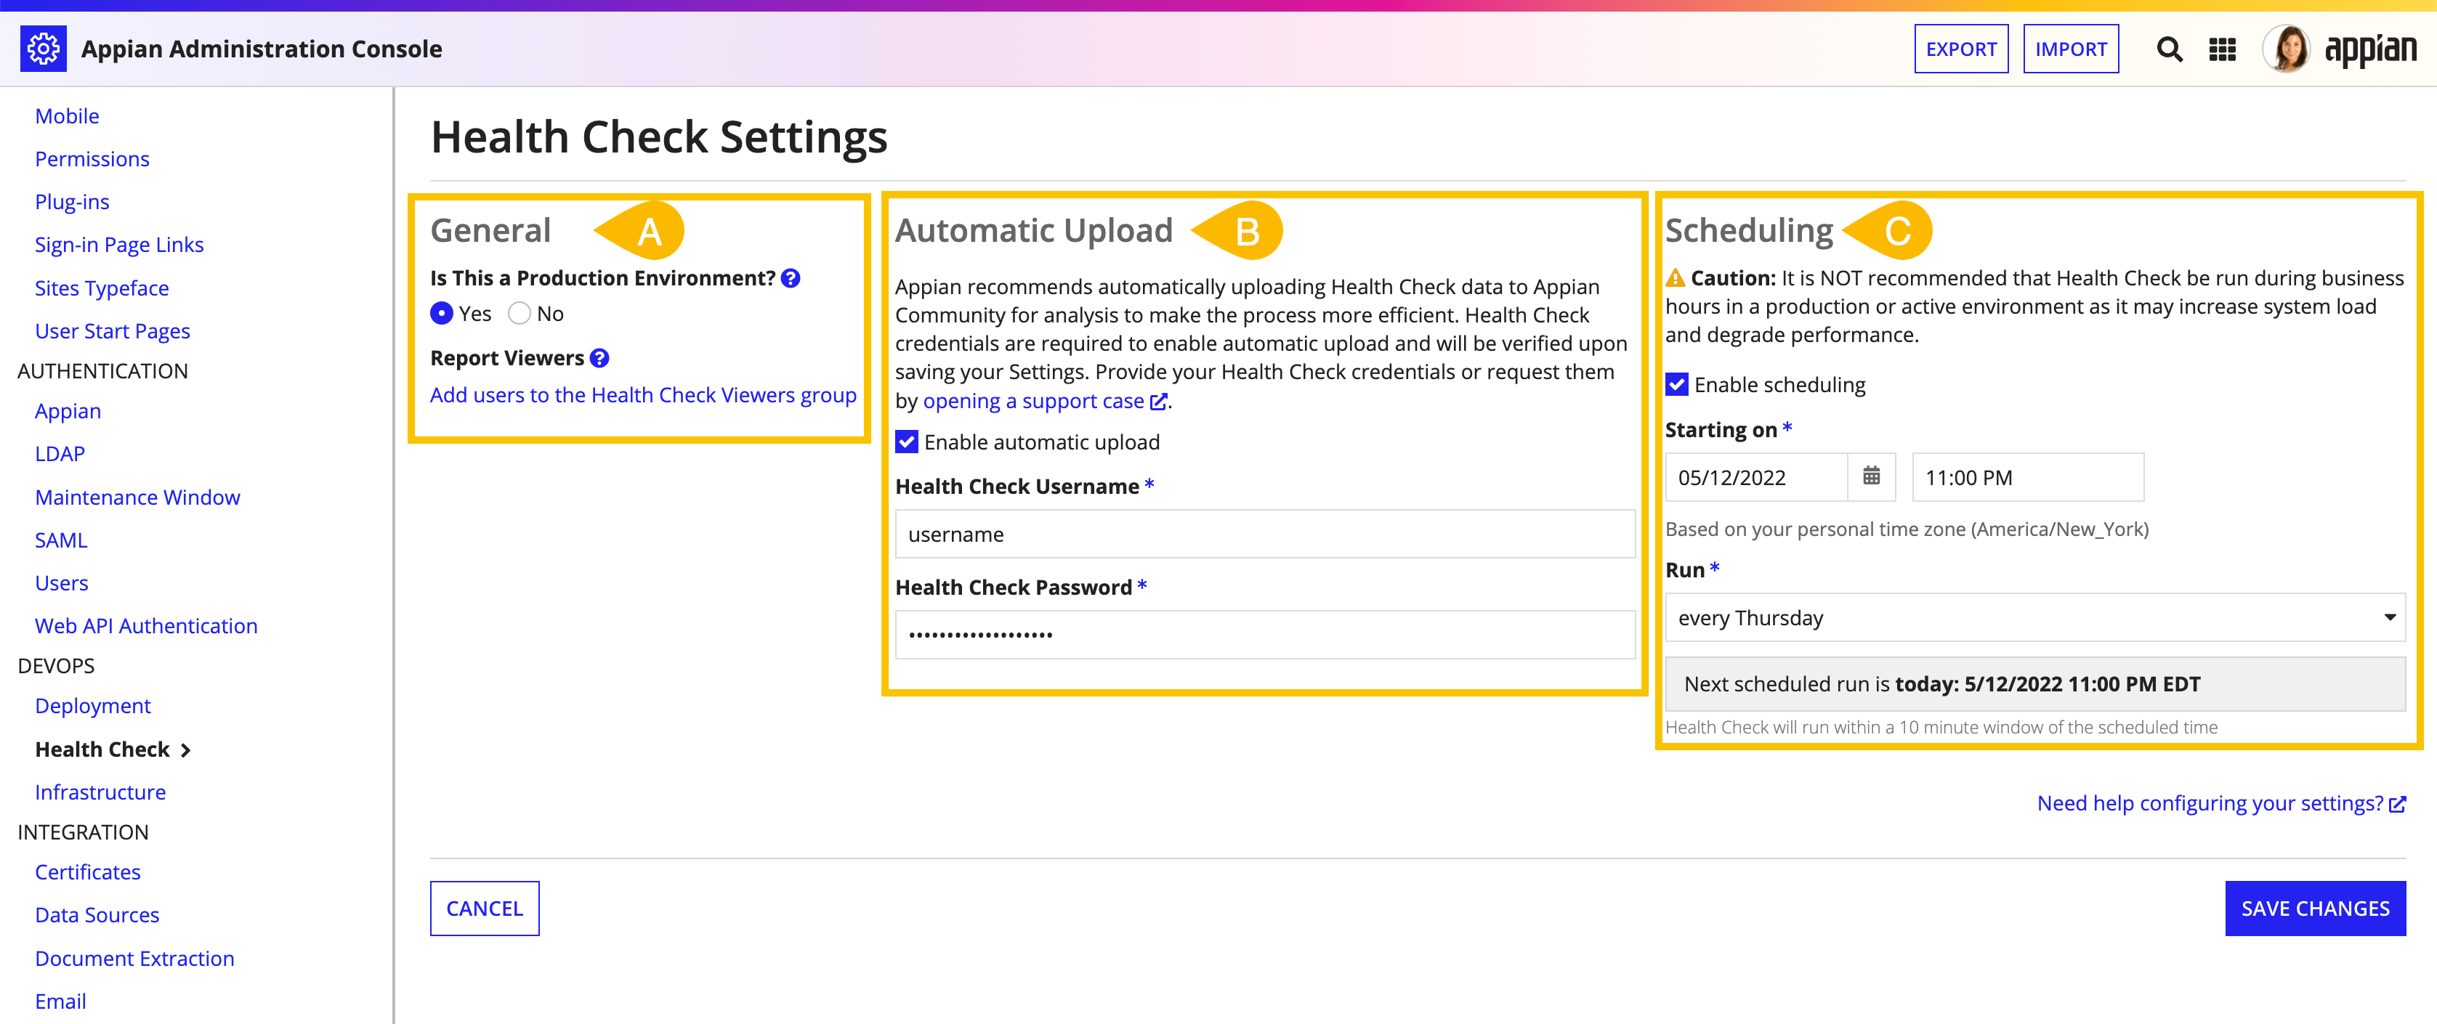The image size is (2437, 1024).
Task: Open Need help configuring your settings link
Action: point(2220,804)
